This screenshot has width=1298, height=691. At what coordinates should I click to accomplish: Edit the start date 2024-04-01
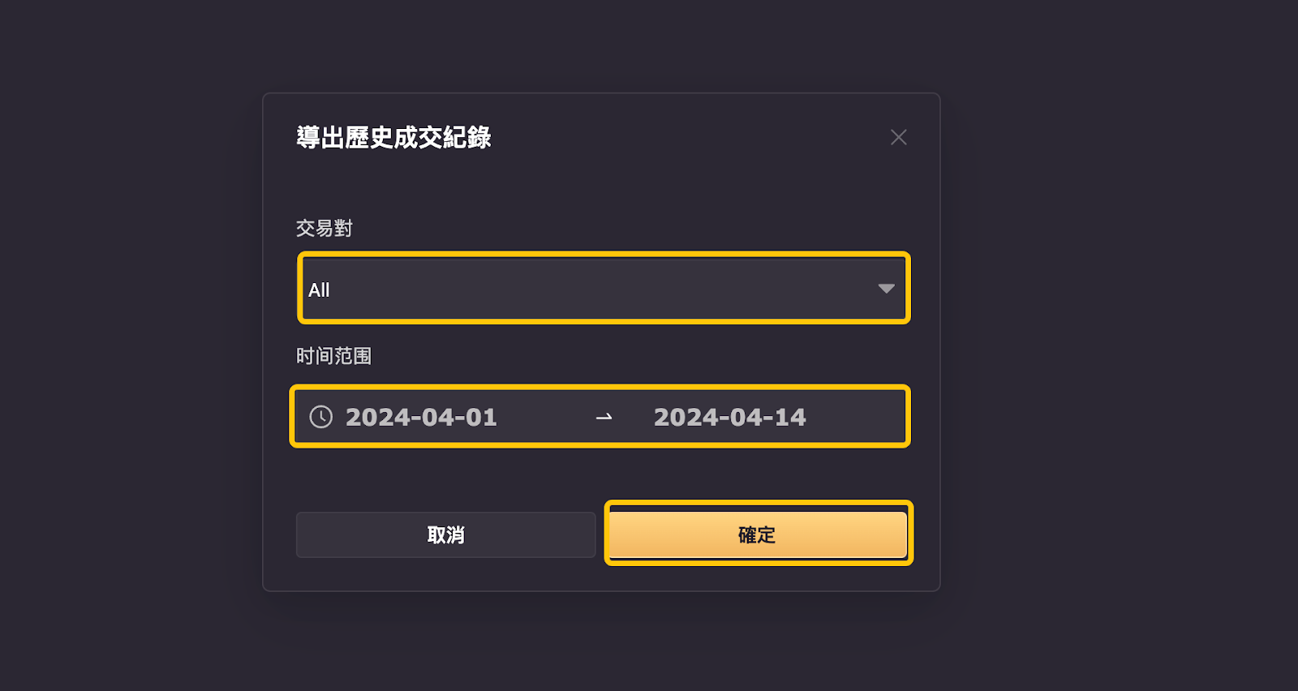coord(421,417)
